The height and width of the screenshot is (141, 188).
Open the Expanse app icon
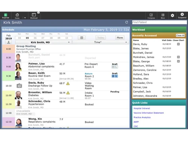click(x=6, y=16)
